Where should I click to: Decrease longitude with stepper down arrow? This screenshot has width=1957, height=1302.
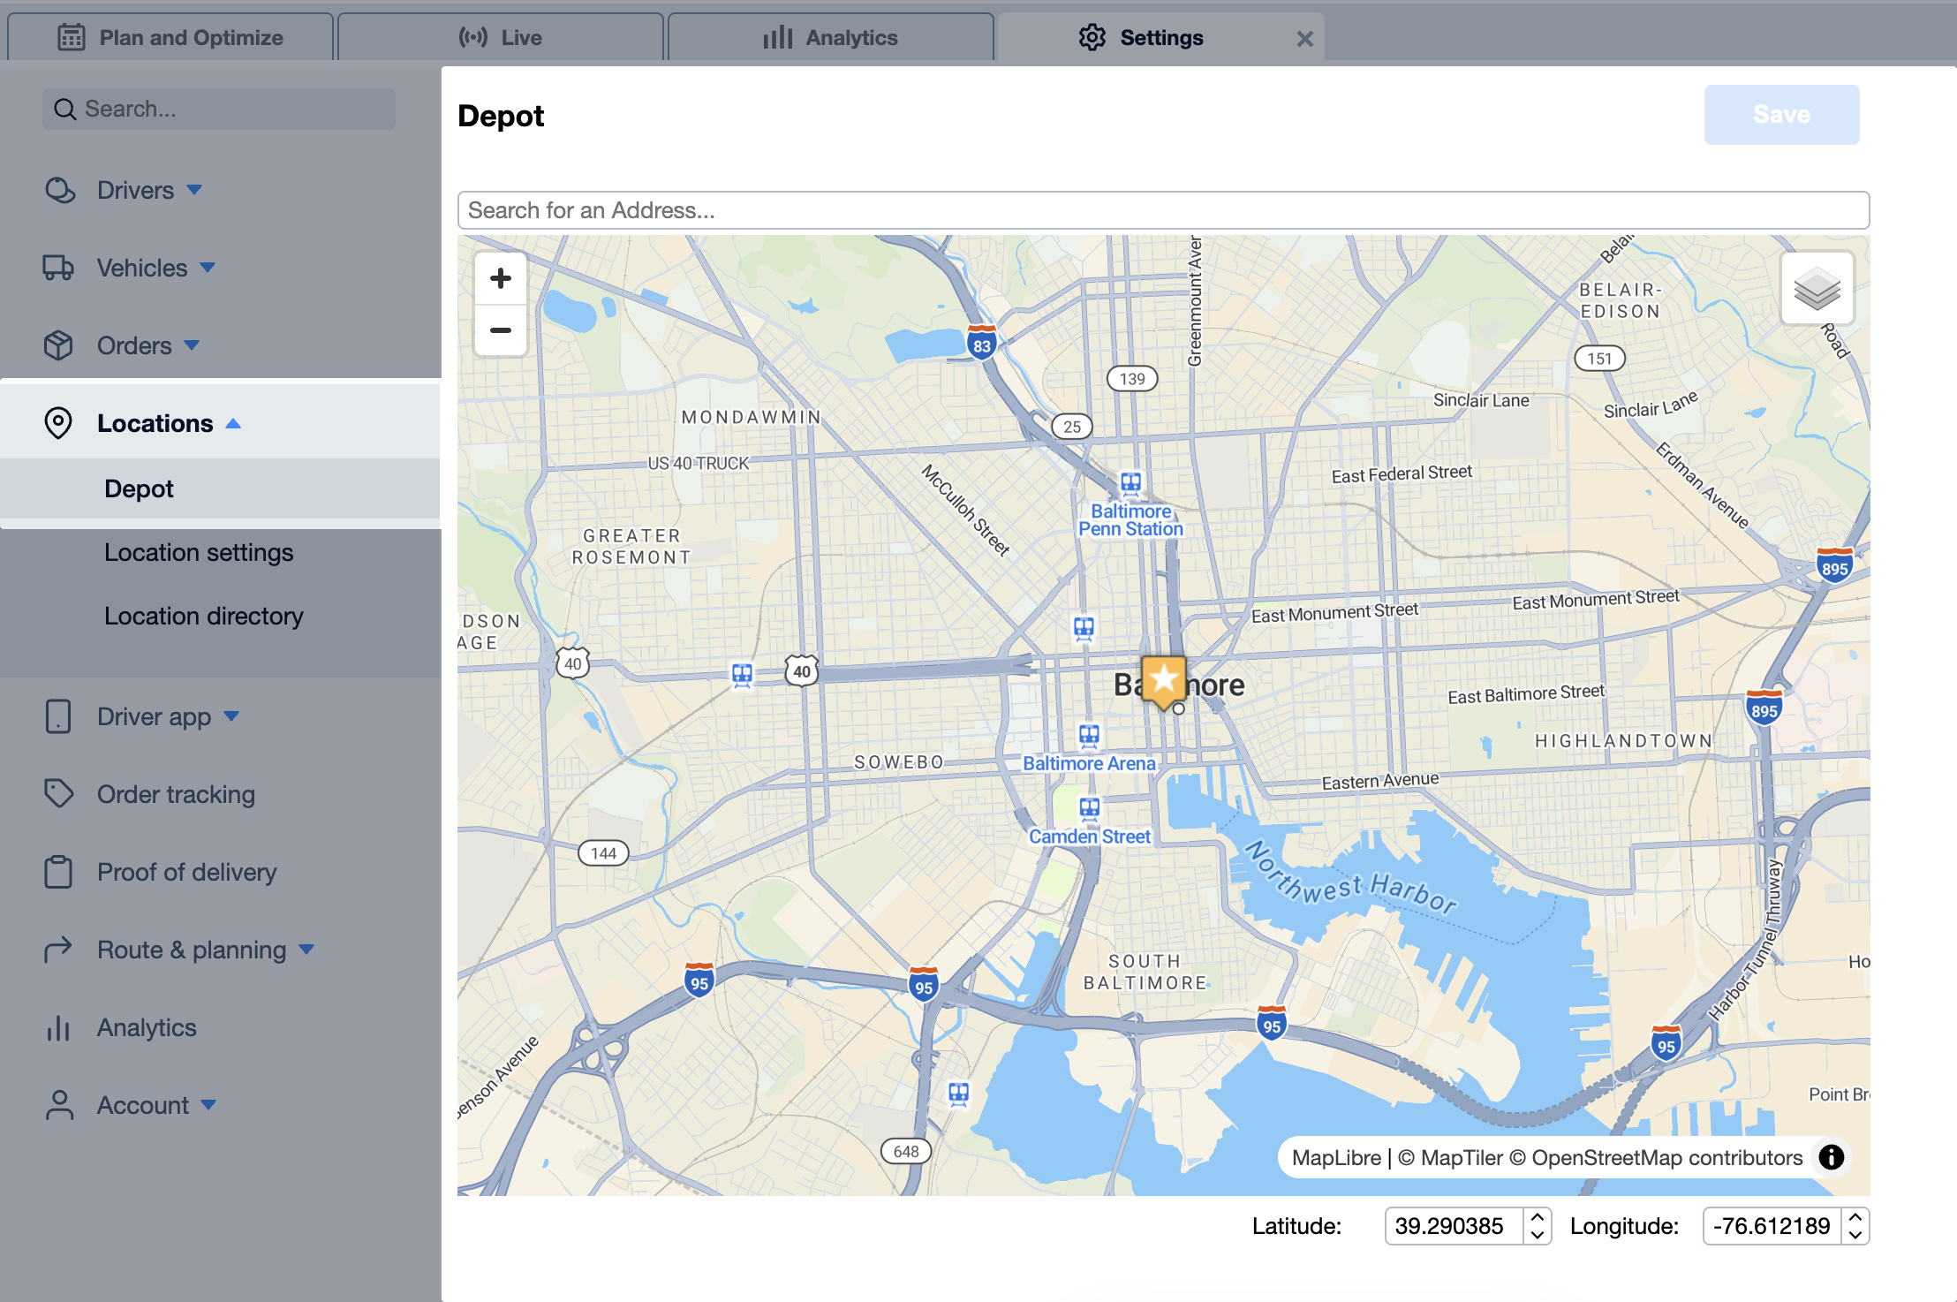coord(1855,1235)
